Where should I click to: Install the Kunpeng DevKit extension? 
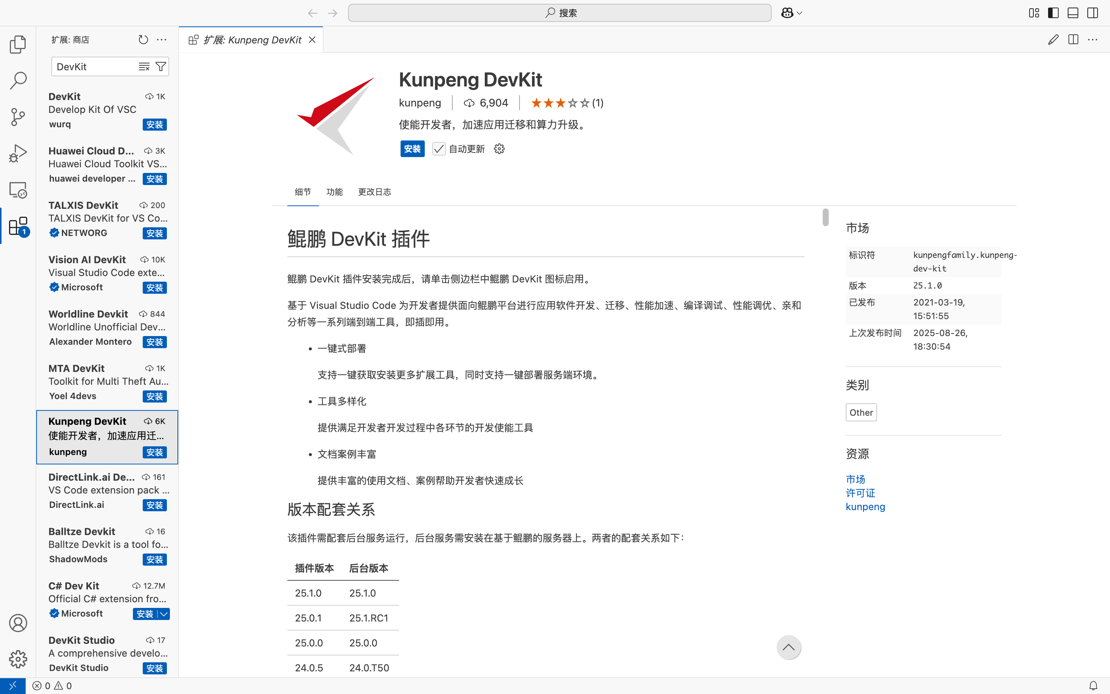(412, 149)
